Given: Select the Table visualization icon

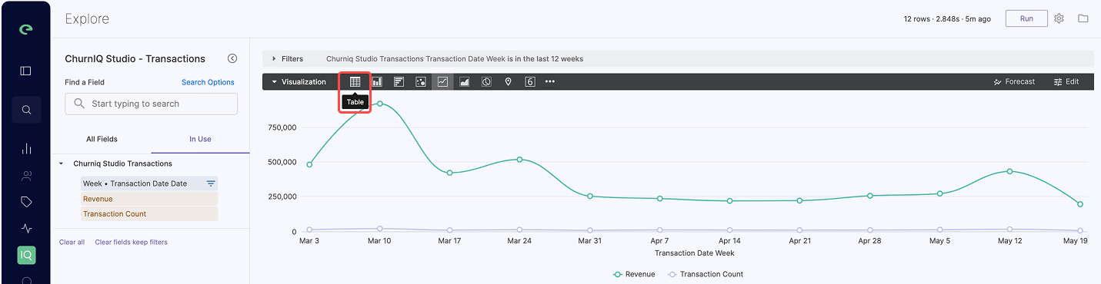Looking at the screenshot, I should [355, 81].
